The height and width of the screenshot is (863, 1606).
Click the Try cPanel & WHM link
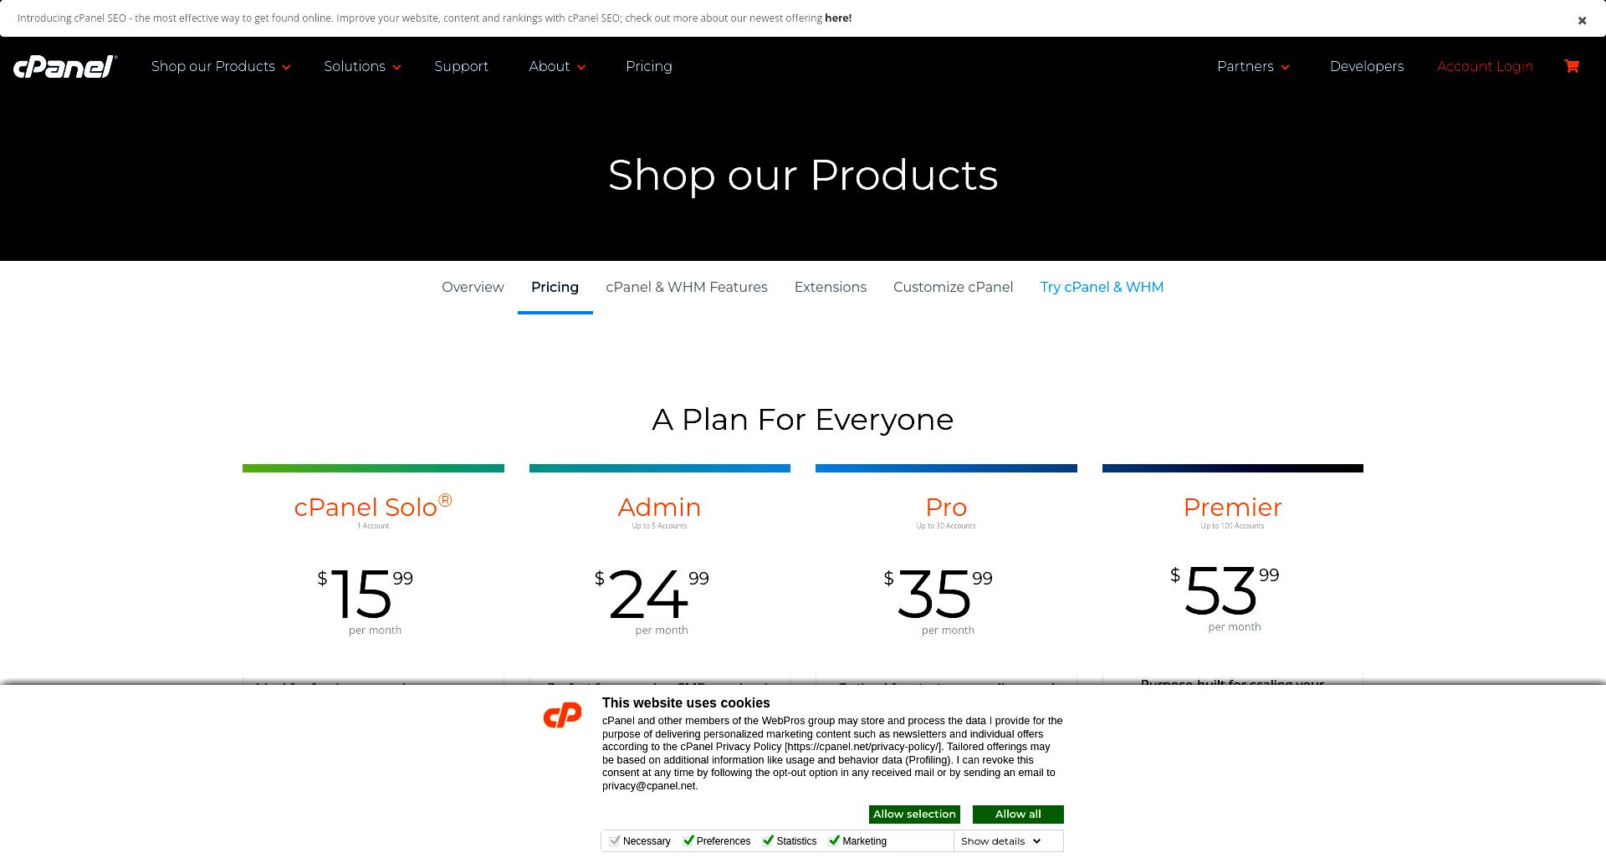point(1102,287)
